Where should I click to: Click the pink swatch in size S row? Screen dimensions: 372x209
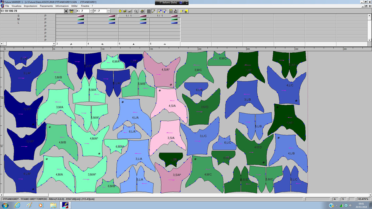pos(81,16)
